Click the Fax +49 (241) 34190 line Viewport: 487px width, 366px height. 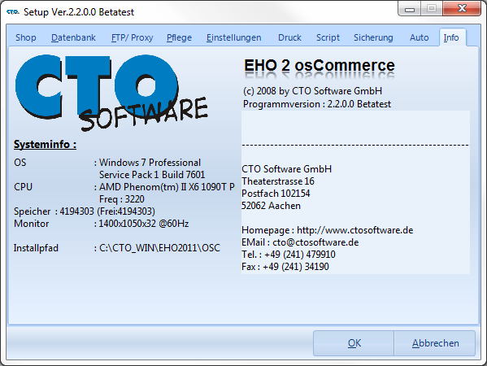tap(285, 267)
